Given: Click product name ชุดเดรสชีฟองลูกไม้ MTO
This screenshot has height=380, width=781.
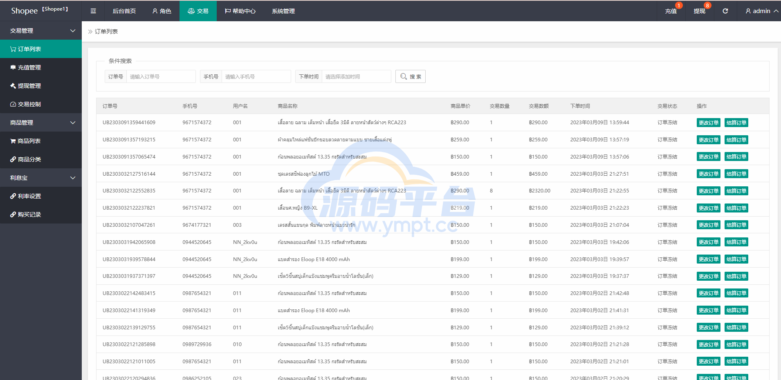Looking at the screenshot, I should coord(303,174).
